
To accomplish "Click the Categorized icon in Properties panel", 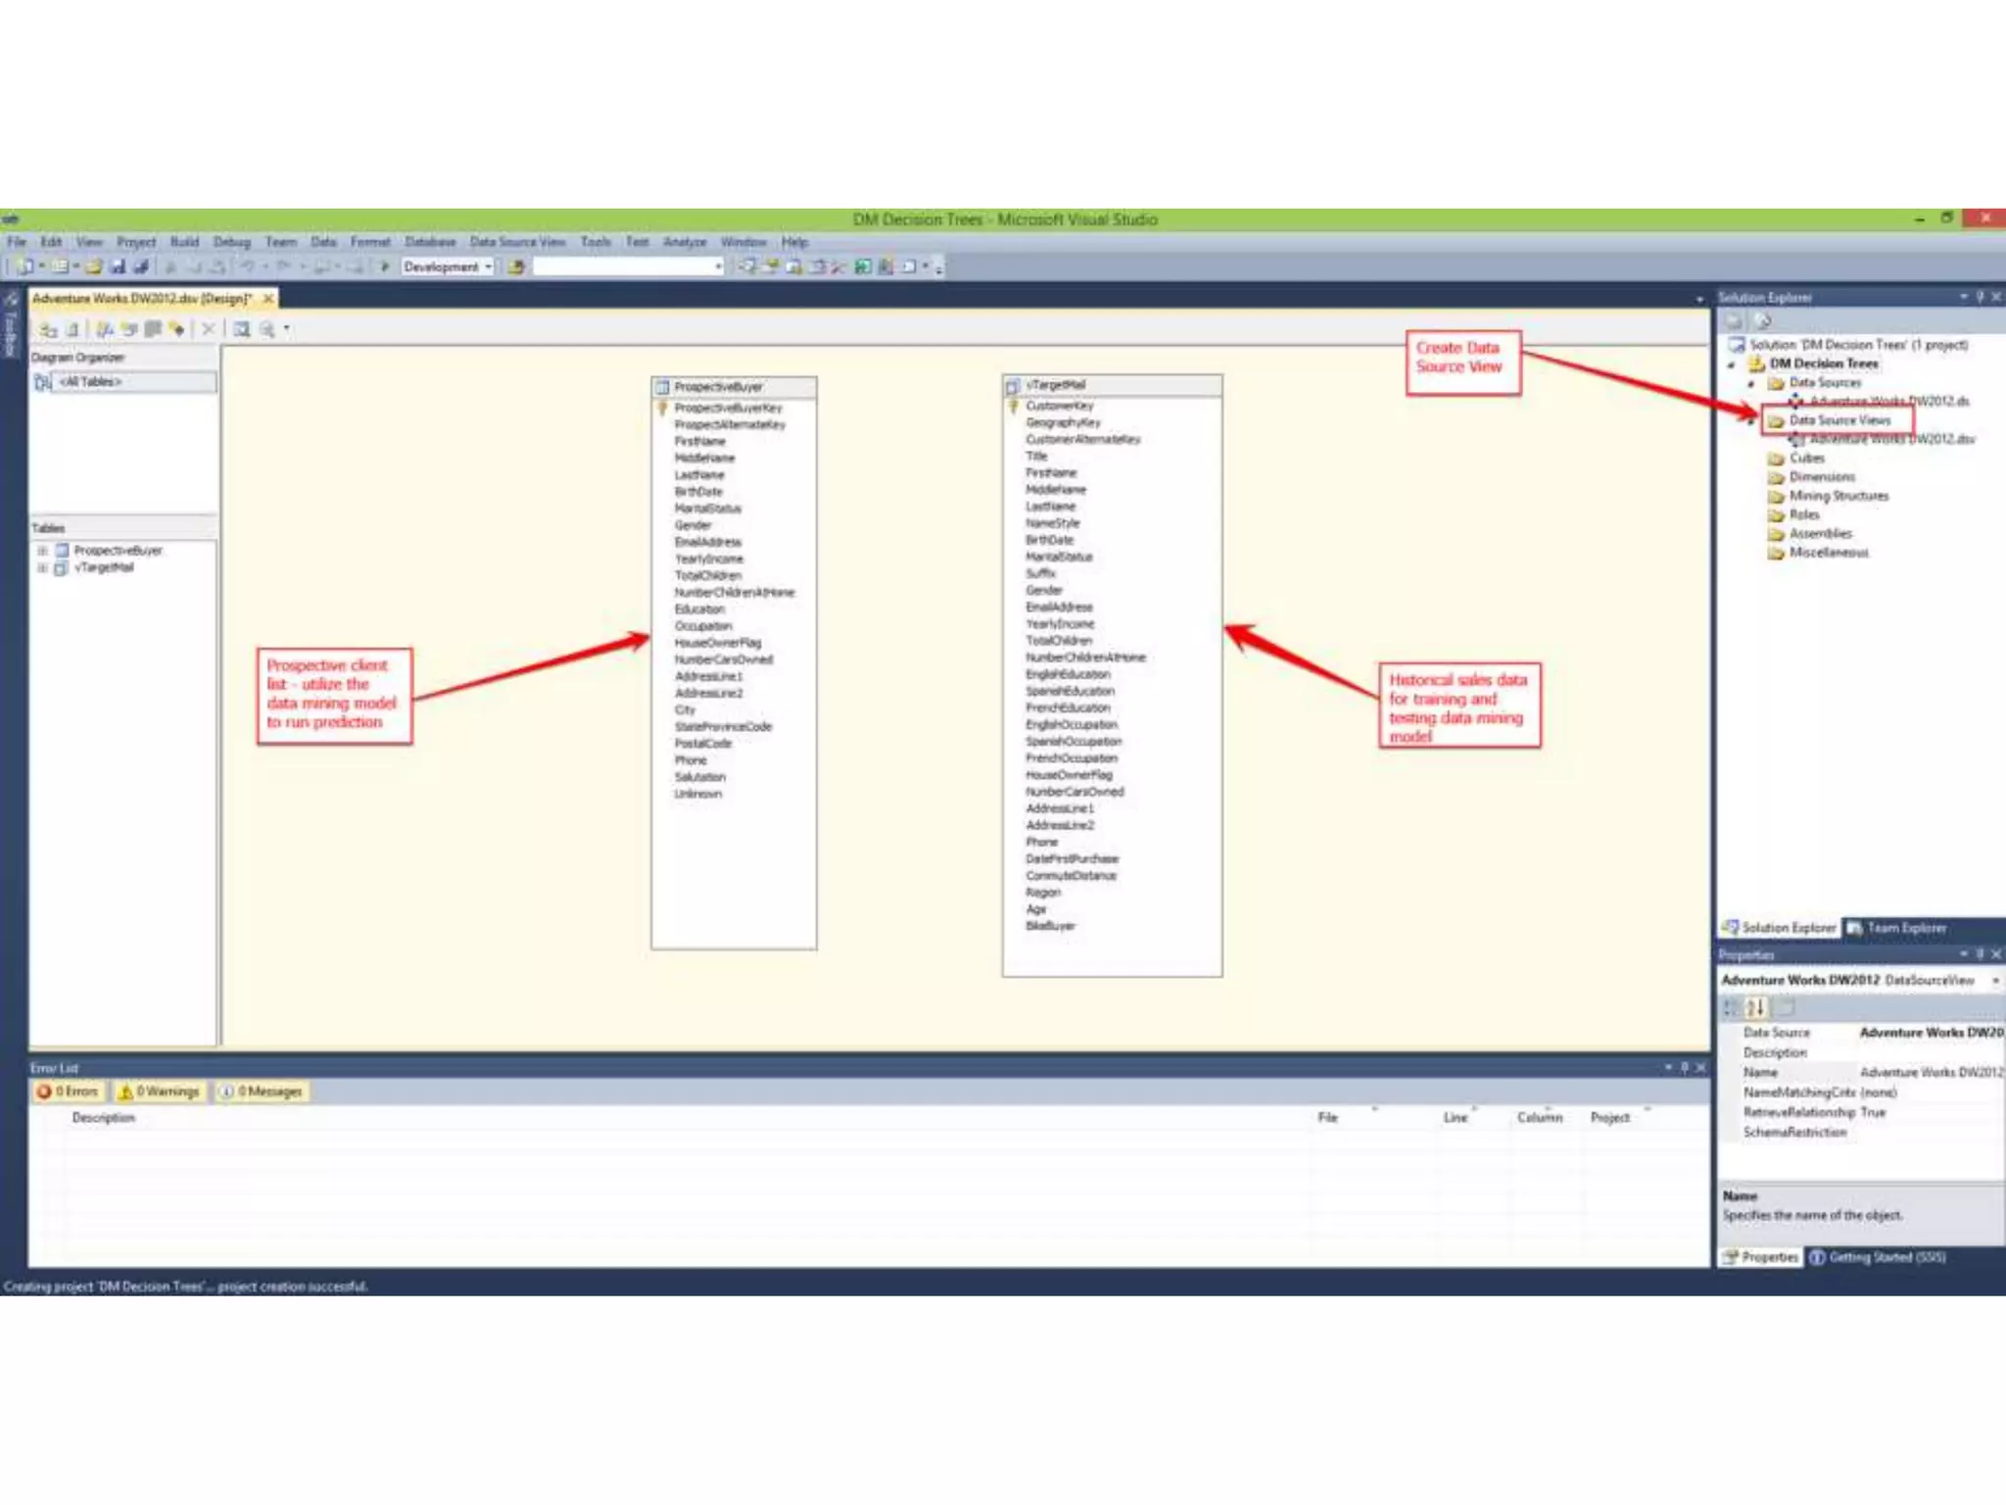I will (x=1732, y=1007).
